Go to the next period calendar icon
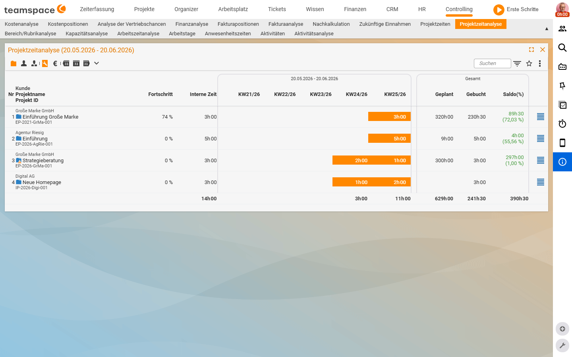Viewport: 572px width, 357px height. [86, 63]
